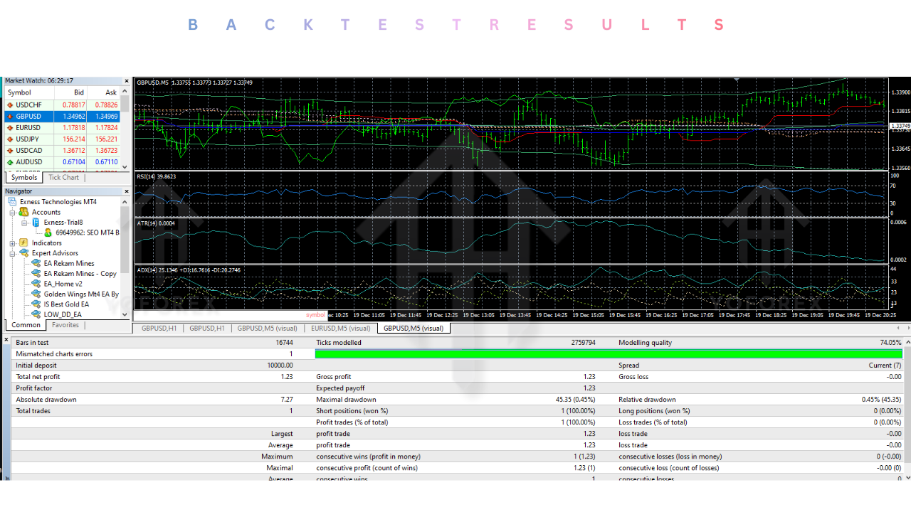
Task: Click the USDCHF red down-arrow icon
Action: 10,105
